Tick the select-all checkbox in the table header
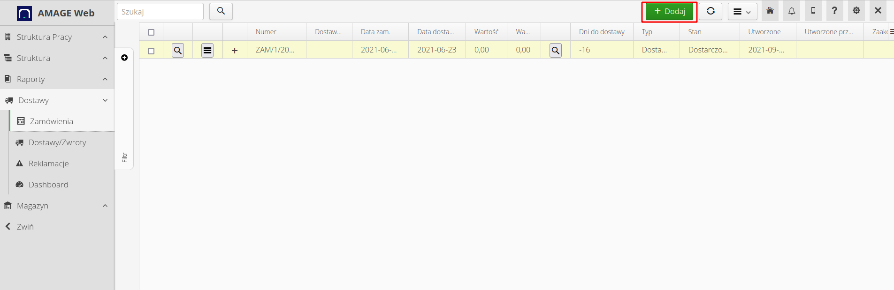The image size is (894, 290). [151, 32]
